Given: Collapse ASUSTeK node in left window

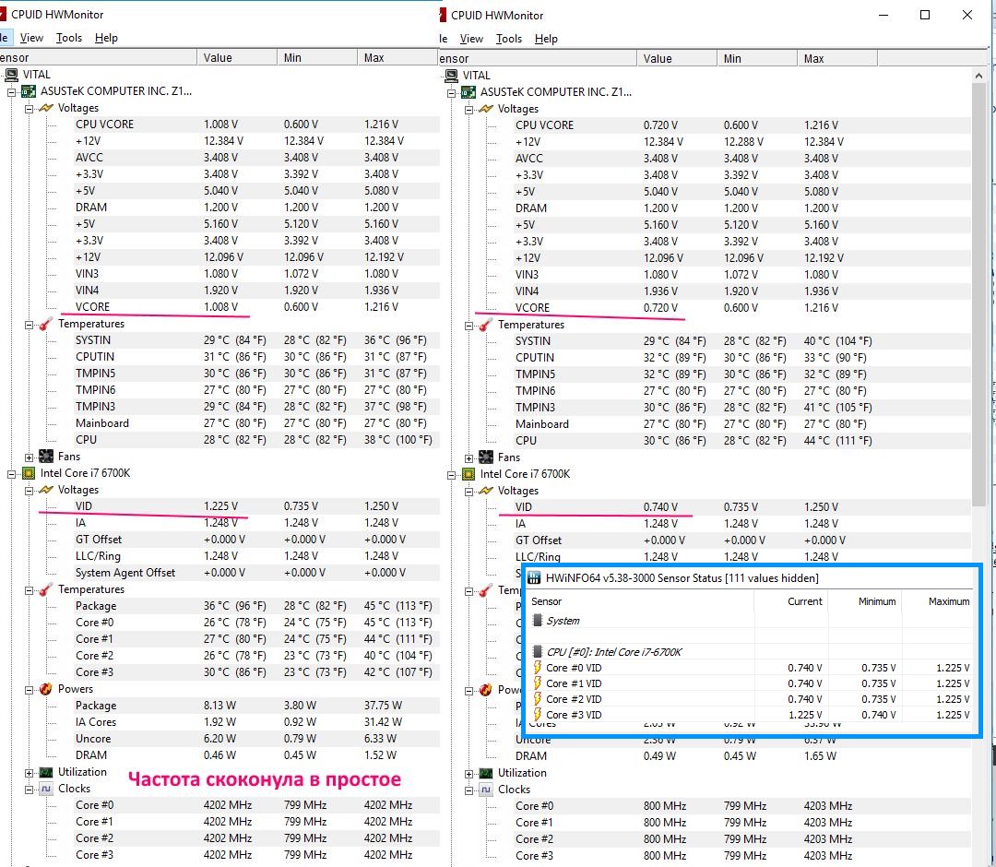Looking at the screenshot, I should click(x=11, y=93).
